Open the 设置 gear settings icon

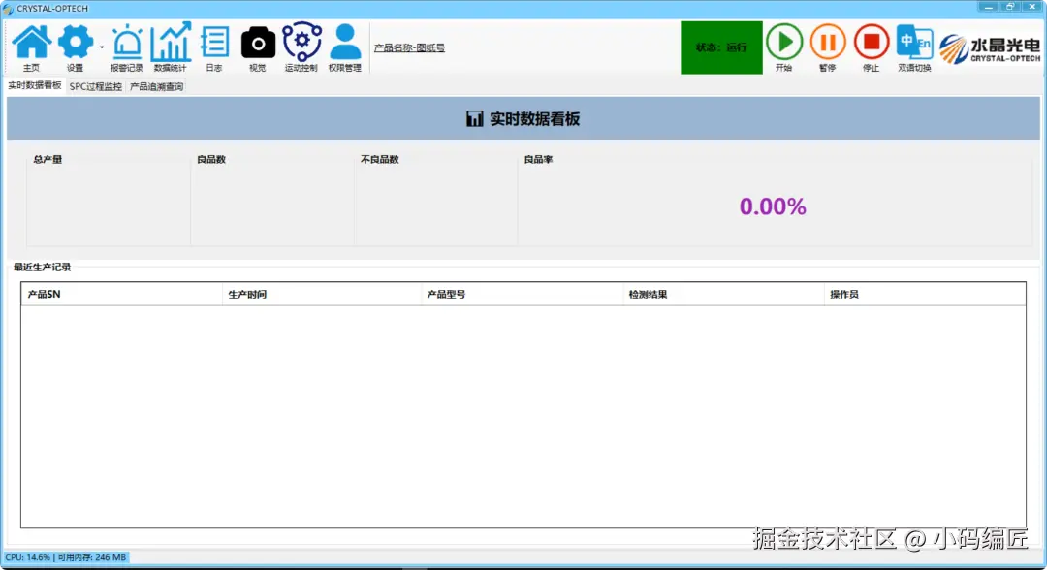click(75, 47)
